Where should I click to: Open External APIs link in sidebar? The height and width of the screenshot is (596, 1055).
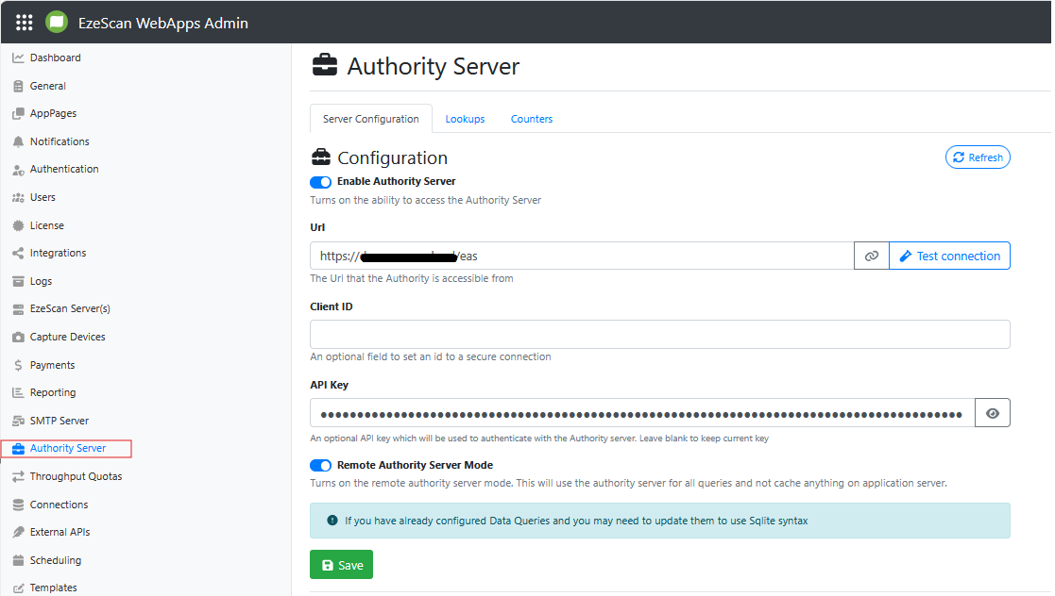[x=60, y=532]
